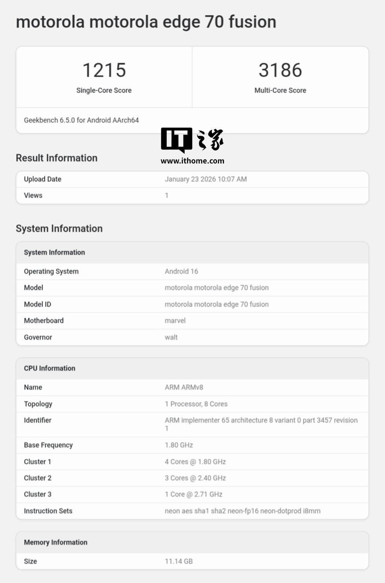This screenshot has width=385, height=583.
Task: Click the Topology value 1 Processor, 8 Cores
Action: coord(196,404)
